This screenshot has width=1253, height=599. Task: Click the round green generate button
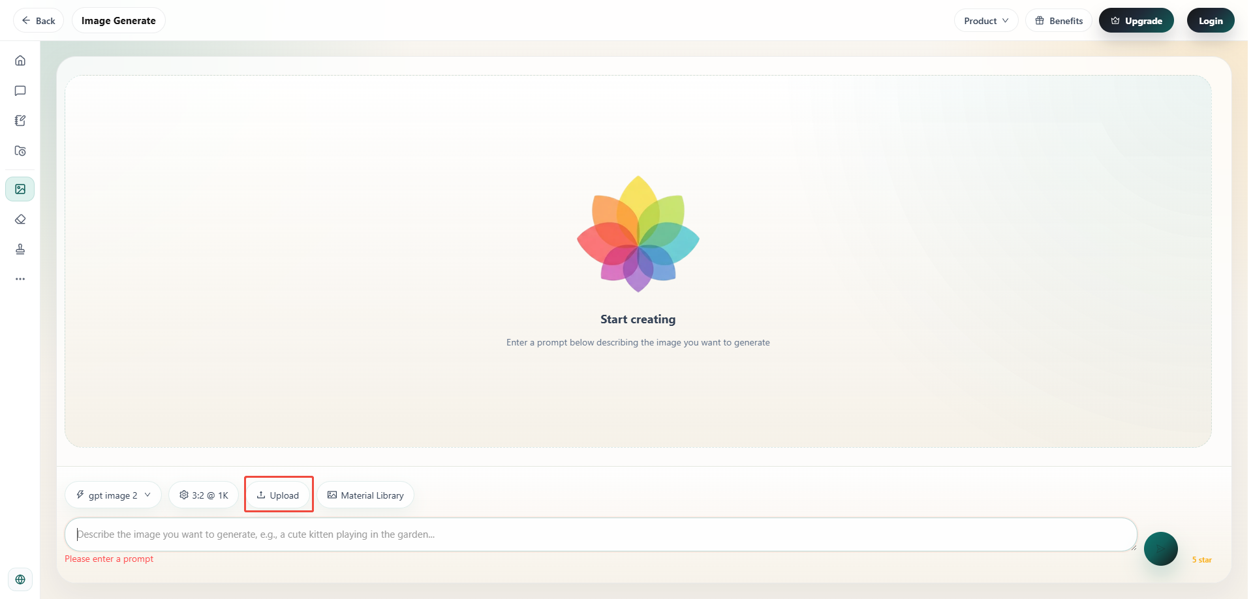tap(1160, 549)
